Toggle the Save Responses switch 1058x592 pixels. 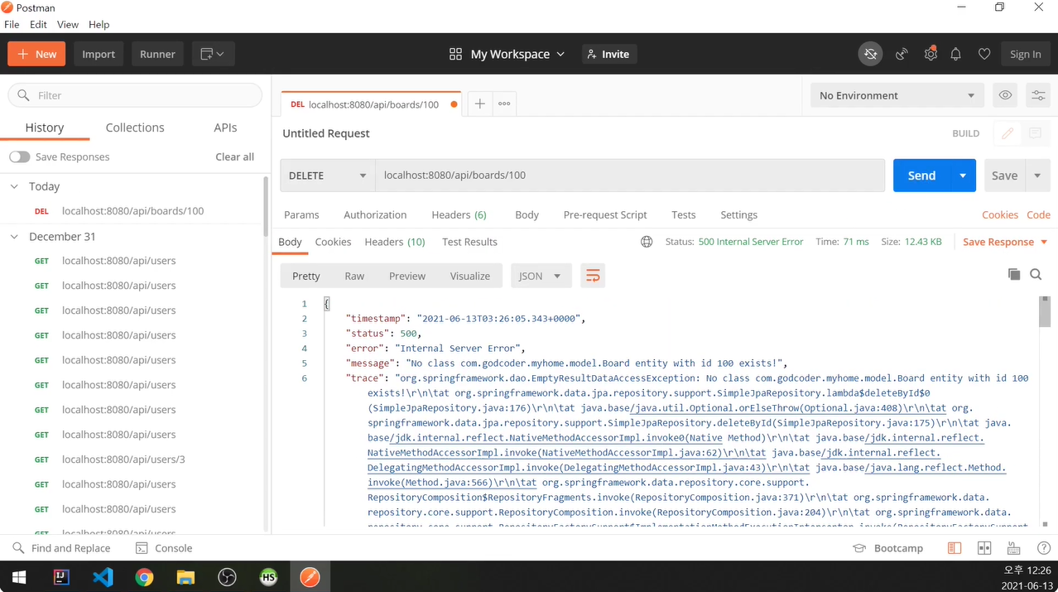point(20,156)
